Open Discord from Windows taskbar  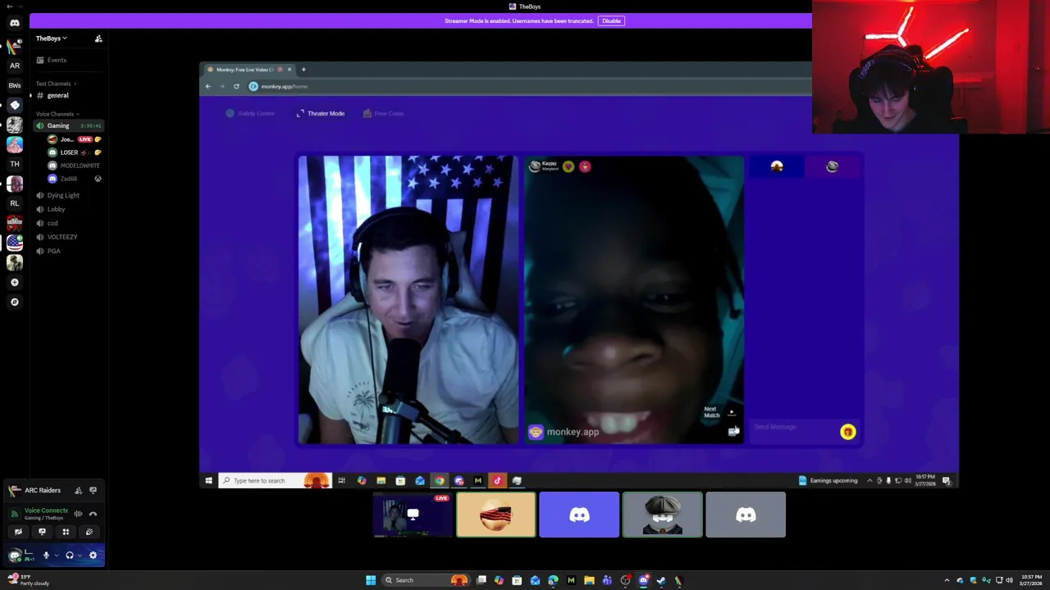coord(643,580)
